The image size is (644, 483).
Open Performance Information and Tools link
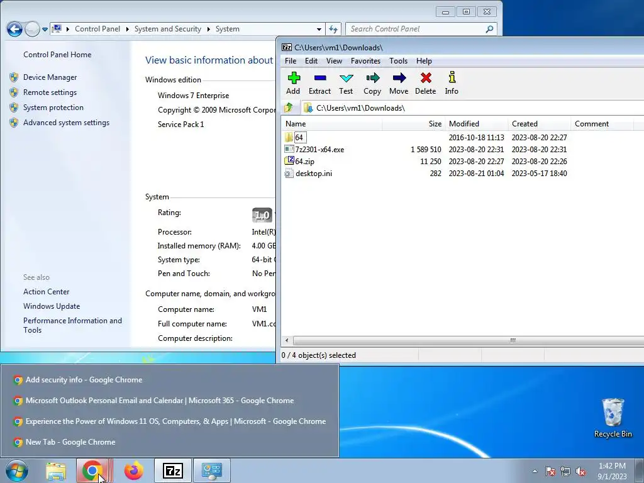[72, 325]
